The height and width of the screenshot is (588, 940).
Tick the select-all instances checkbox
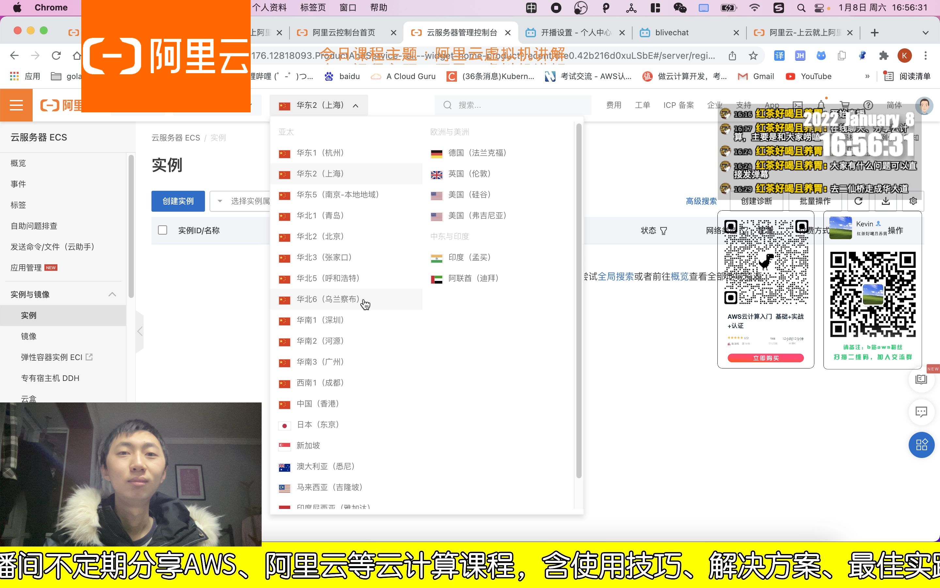point(162,230)
